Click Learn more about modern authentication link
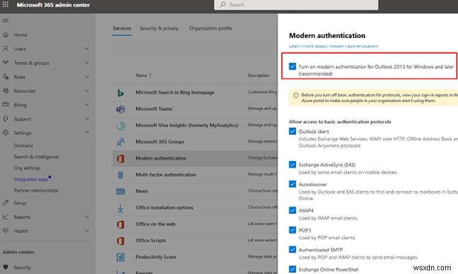The width and height of the screenshot is (458, 274). tap(333, 46)
